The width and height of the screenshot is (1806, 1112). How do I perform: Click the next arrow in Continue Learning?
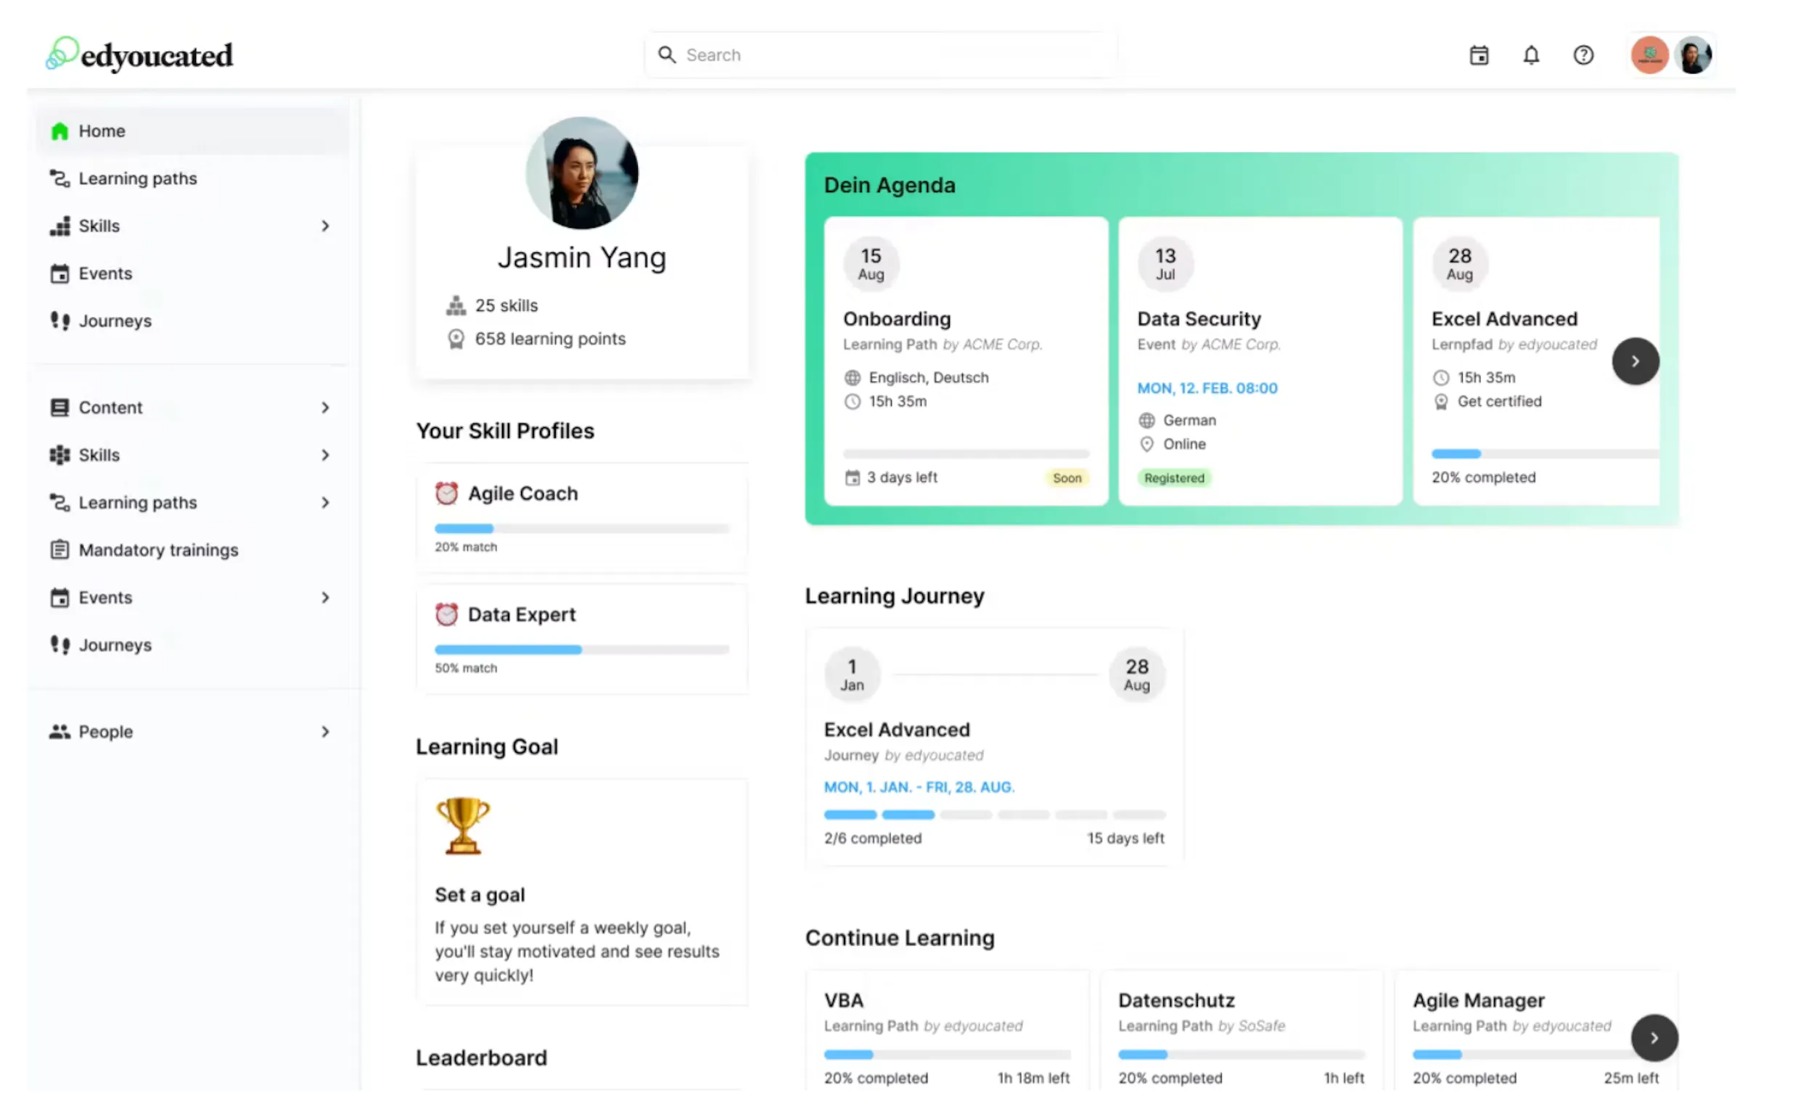click(1654, 1038)
